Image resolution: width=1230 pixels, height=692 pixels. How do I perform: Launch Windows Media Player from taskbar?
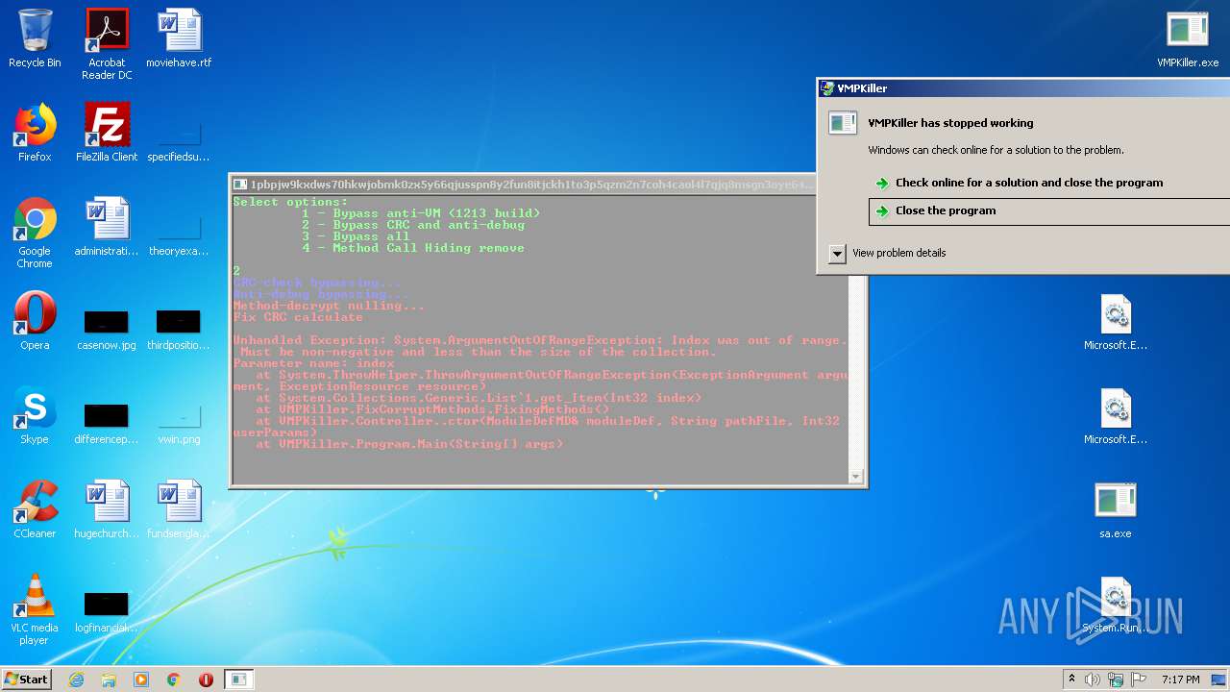(141, 680)
